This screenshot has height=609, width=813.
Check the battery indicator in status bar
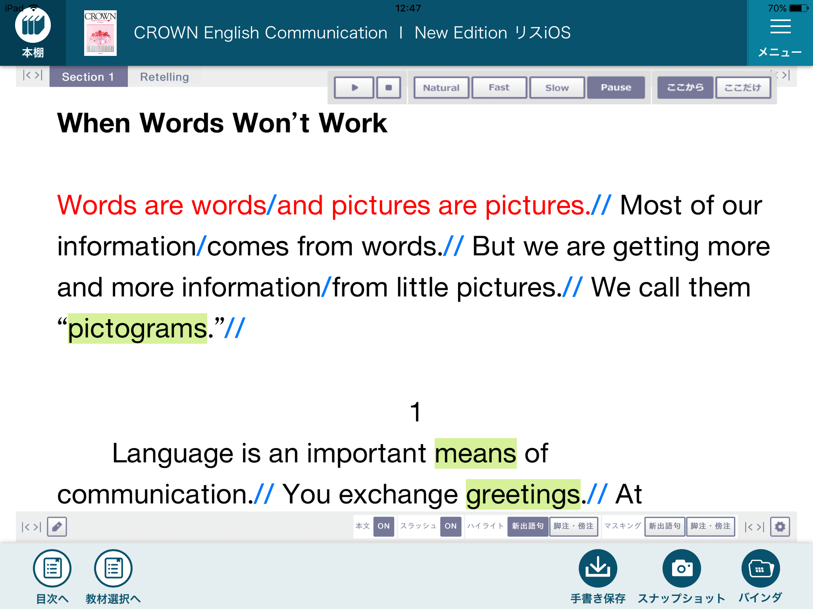click(798, 8)
